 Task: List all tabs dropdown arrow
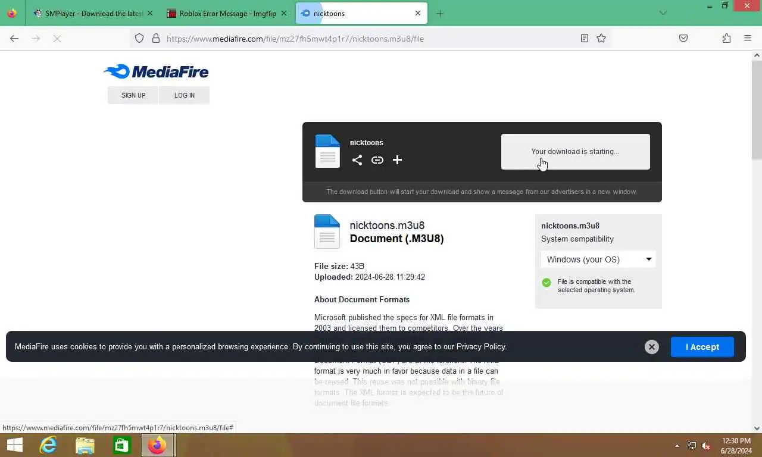click(663, 13)
